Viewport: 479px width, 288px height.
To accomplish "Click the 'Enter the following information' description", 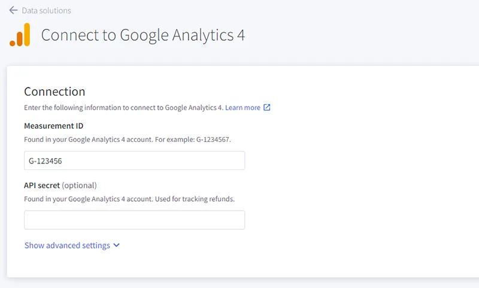I will point(124,108).
